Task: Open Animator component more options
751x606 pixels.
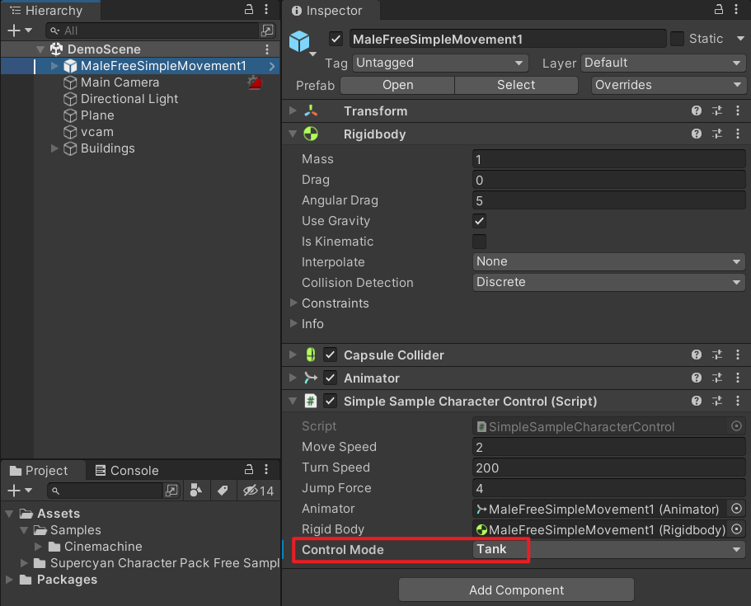Action: [x=738, y=378]
